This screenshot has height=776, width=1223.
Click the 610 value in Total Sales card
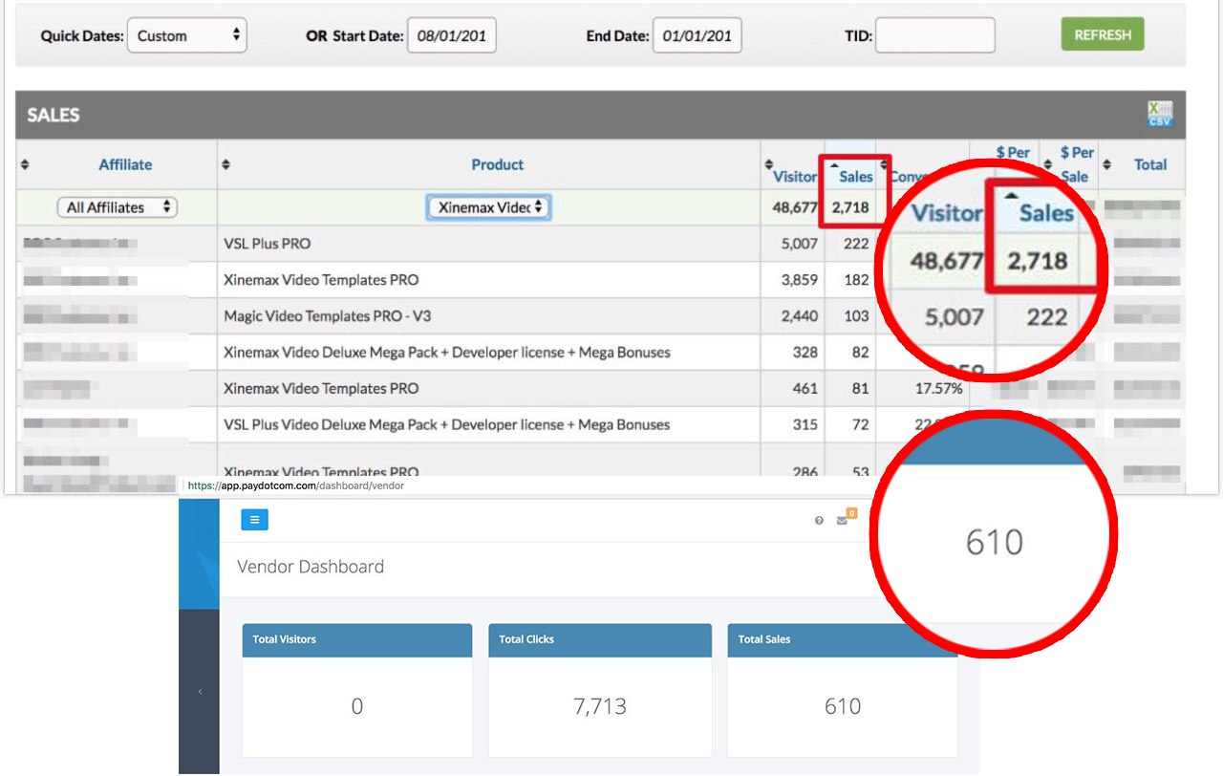click(x=843, y=706)
